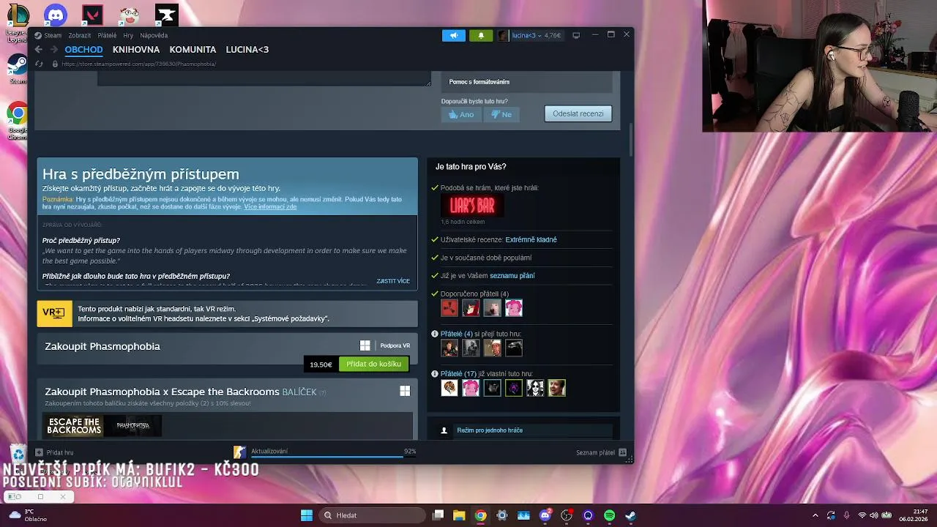Open Seznam přátel friends list
This screenshot has height=527, width=937.
pos(600,452)
